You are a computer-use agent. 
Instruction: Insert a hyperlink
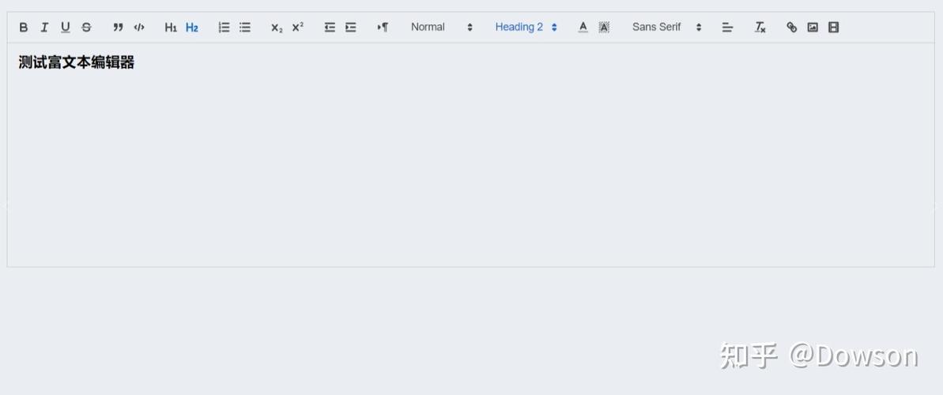791,28
